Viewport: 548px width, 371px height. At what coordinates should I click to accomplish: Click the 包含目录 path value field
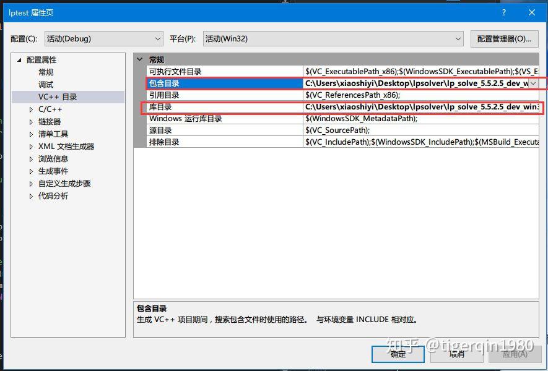click(415, 83)
